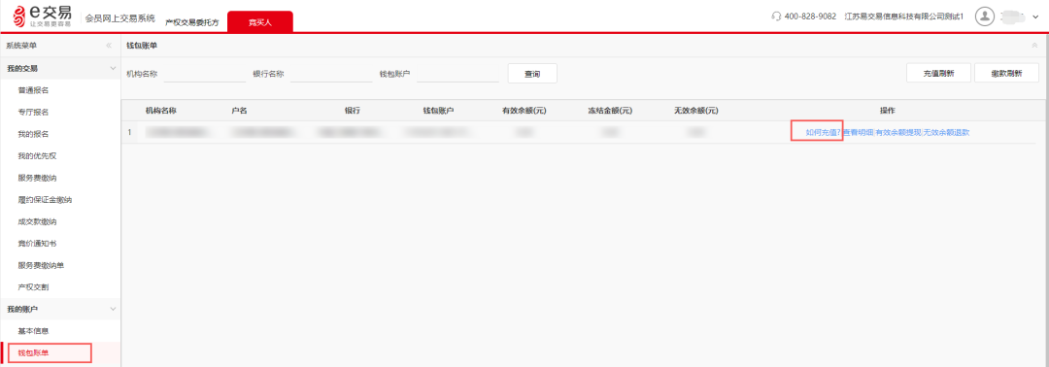Click the e交易 logo
Screen dimensions: 1049x367
[42, 17]
